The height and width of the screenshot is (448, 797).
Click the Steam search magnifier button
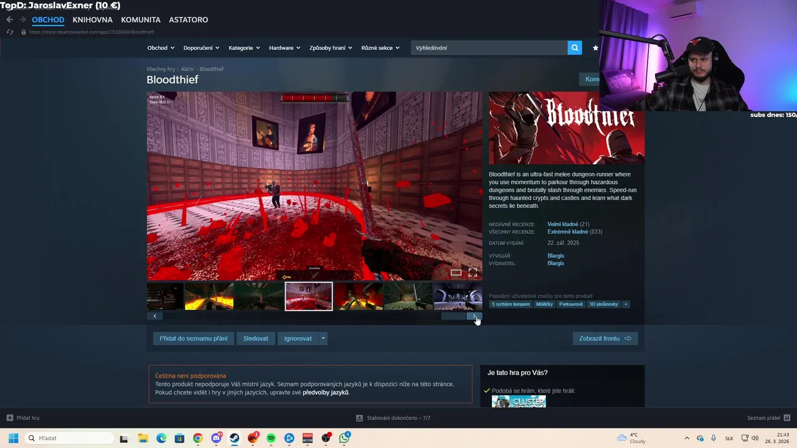tap(575, 47)
